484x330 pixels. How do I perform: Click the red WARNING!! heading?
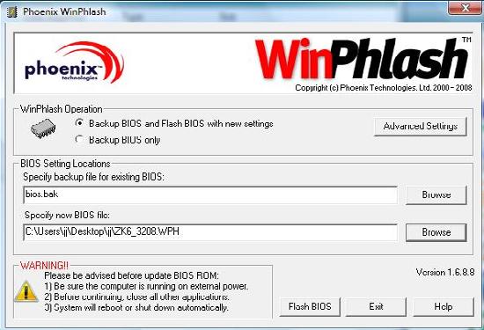click(45, 265)
